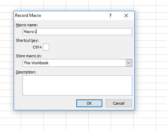This screenshot has width=167, height=130.
Task: Click the Store macro in label
Action: 28,56
